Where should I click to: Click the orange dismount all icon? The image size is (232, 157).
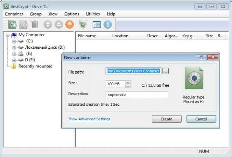69,25
